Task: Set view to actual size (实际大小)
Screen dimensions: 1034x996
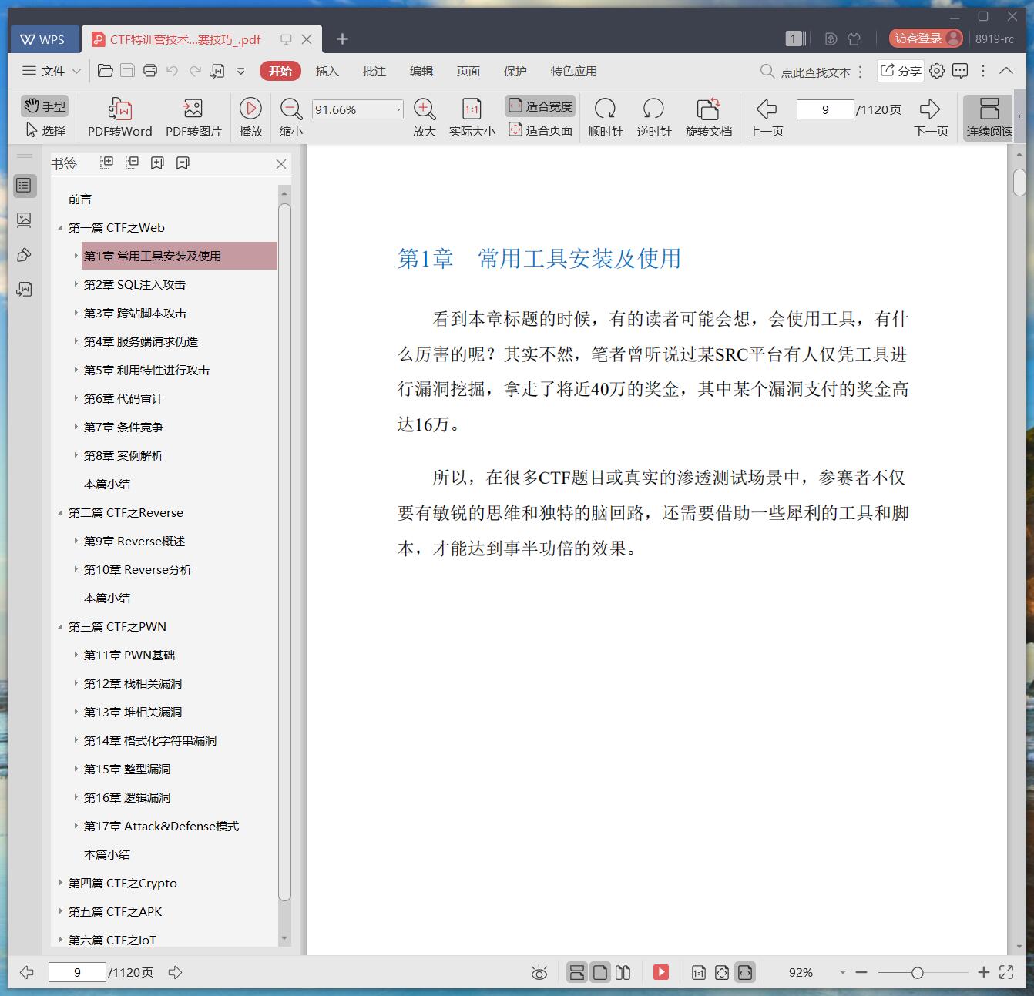Action: tap(472, 117)
